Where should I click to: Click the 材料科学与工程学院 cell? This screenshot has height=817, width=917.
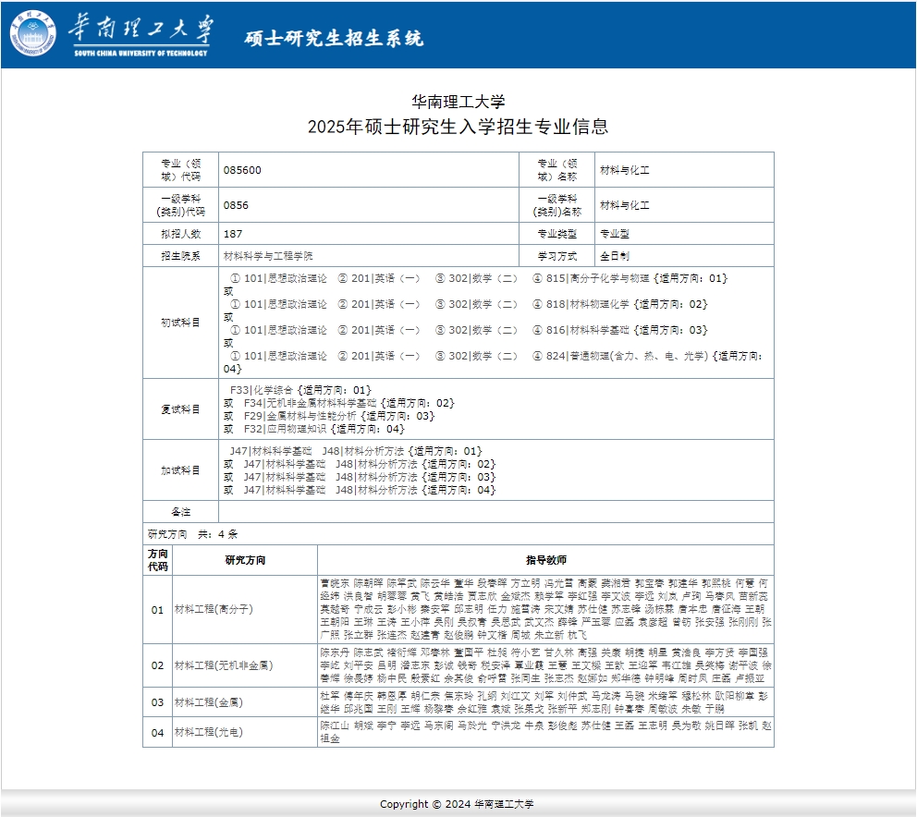pos(369,256)
